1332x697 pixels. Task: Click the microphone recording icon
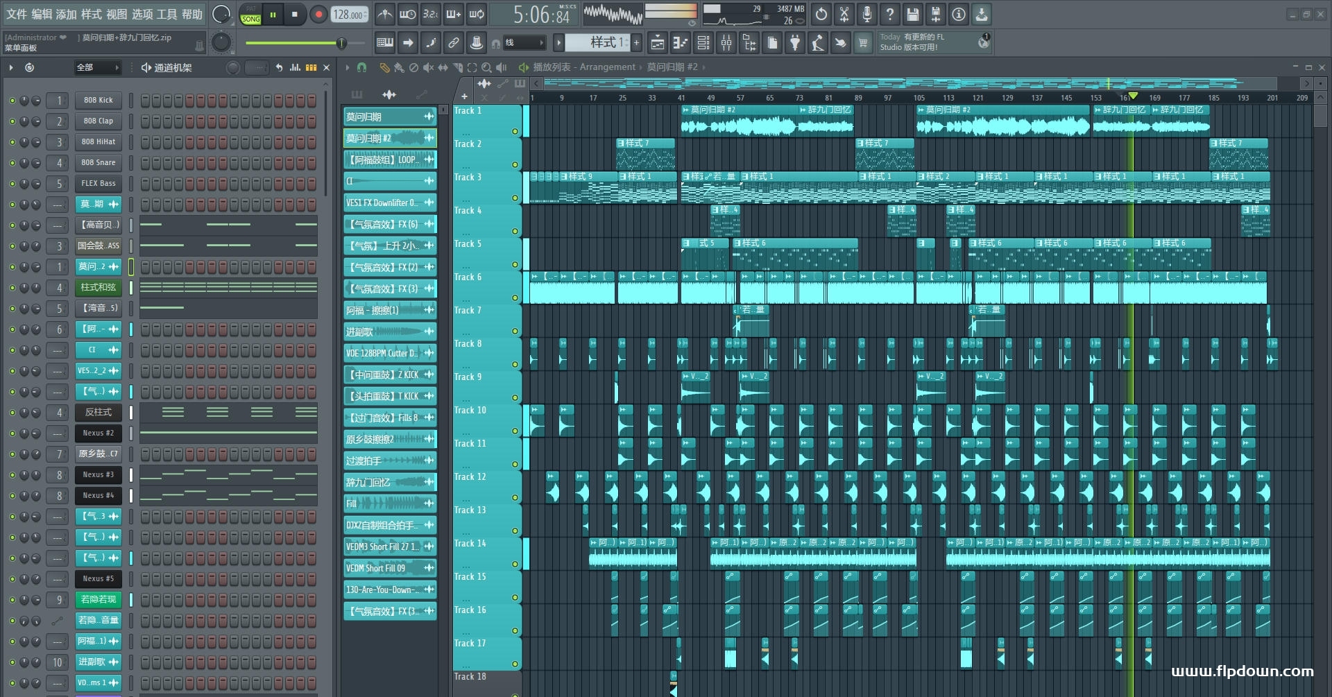point(866,15)
